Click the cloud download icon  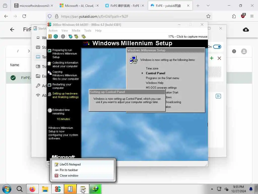246,30
